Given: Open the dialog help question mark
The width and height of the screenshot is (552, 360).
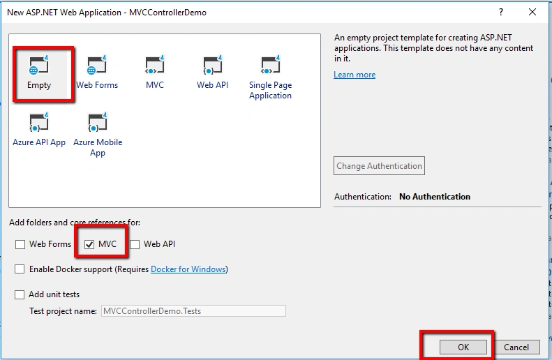Looking at the screenshot, I should point(501,13).
